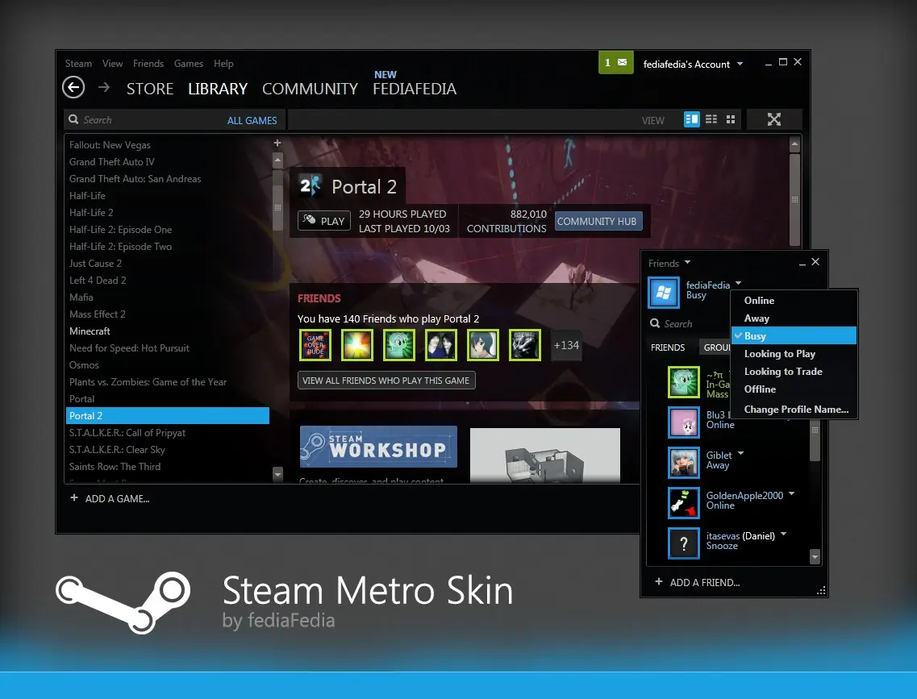Image resolution: width=917 pixels, height=699 pixels.
Task: Set status to Looking to Play
Action: 794,354
